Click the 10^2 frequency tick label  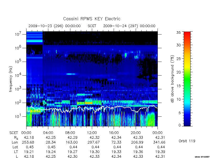coord(18,102)
